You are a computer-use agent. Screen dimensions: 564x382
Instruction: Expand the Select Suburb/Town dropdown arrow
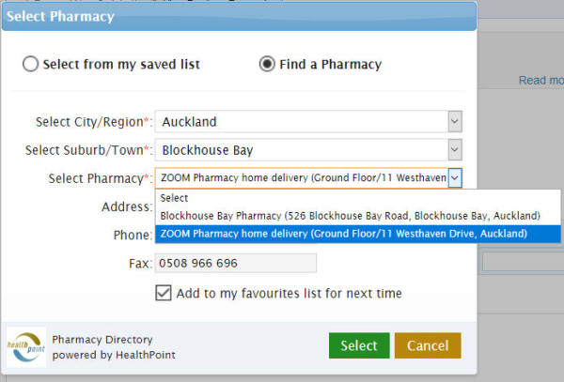point(455,150)
